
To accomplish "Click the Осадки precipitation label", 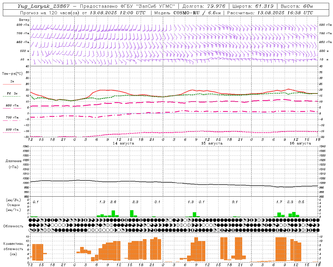I will tap(14, 205).
